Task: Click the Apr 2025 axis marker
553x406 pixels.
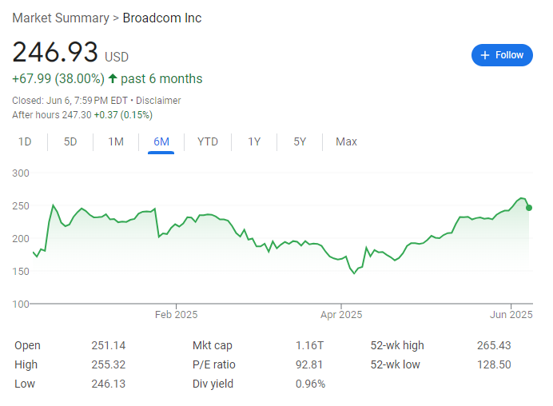Action: coord(341,314)
